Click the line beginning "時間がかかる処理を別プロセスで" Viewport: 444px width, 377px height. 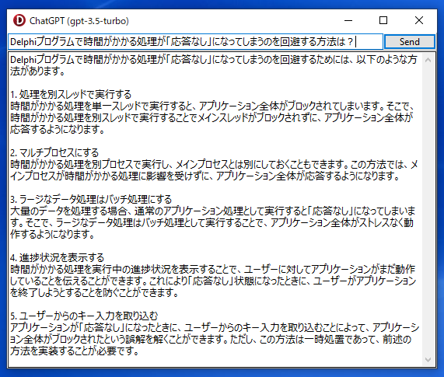click(214, 165)
